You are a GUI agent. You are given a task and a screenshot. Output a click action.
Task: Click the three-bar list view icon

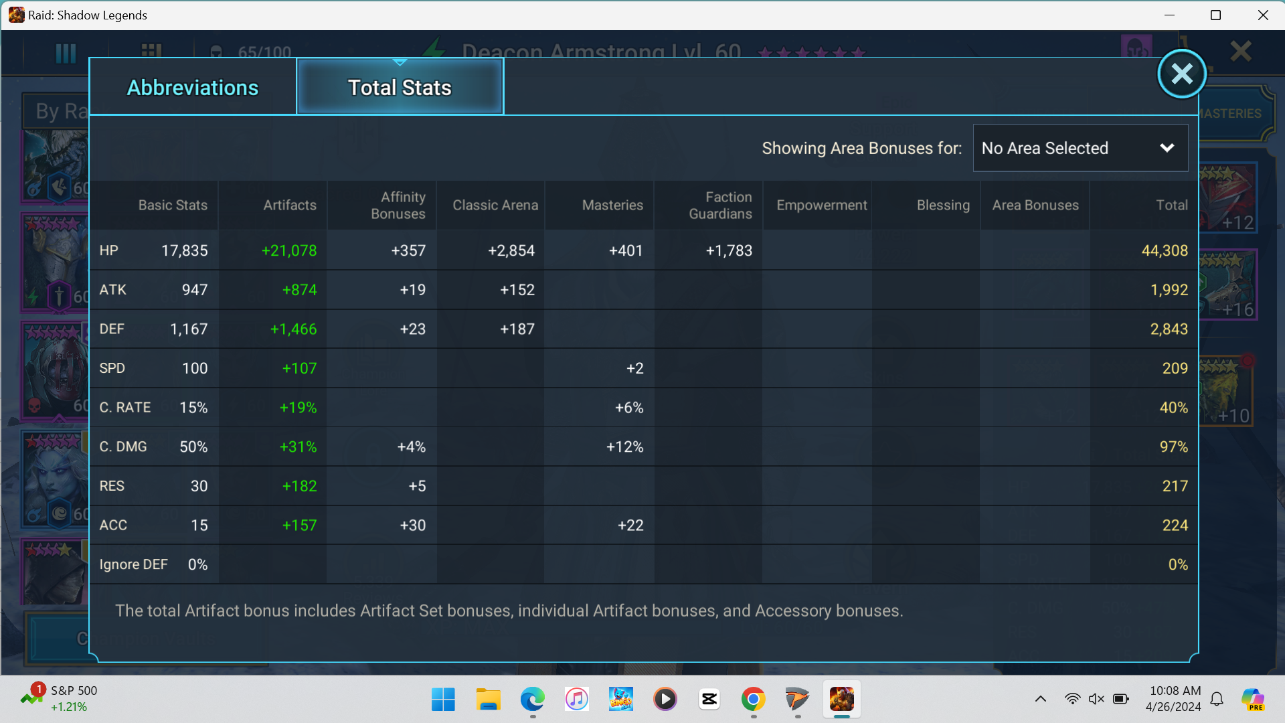pyautogui.click(x=65, y=53)
